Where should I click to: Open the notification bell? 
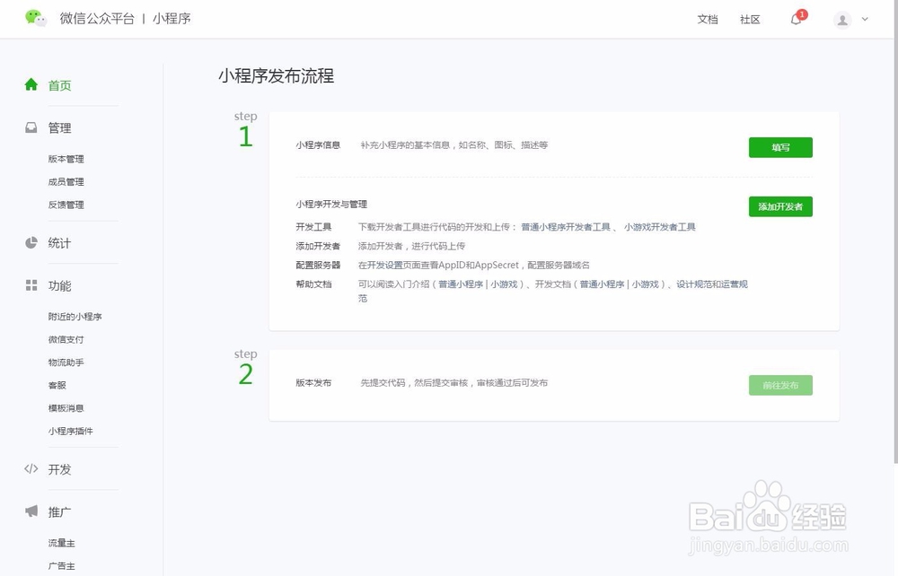click(x=796, y=19)
